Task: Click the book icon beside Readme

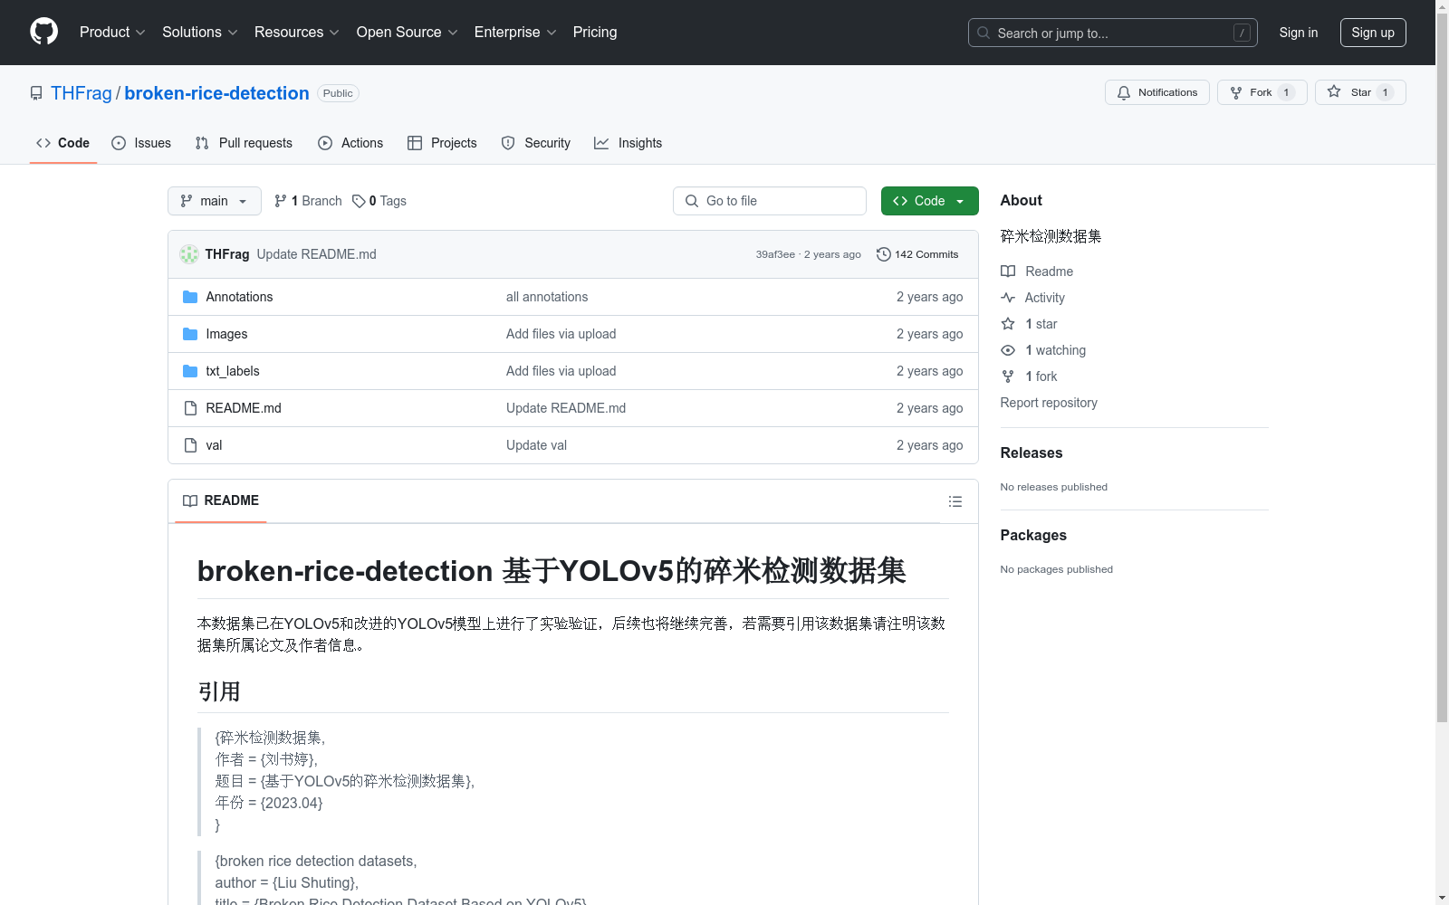Action: [1008, 271]
